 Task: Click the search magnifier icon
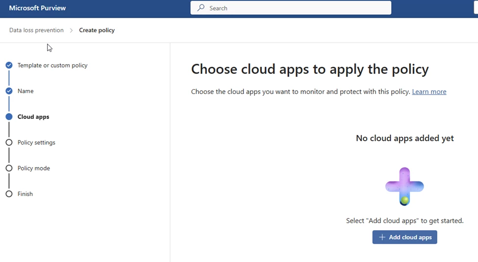pyautogui.click(x=201, y=8)
